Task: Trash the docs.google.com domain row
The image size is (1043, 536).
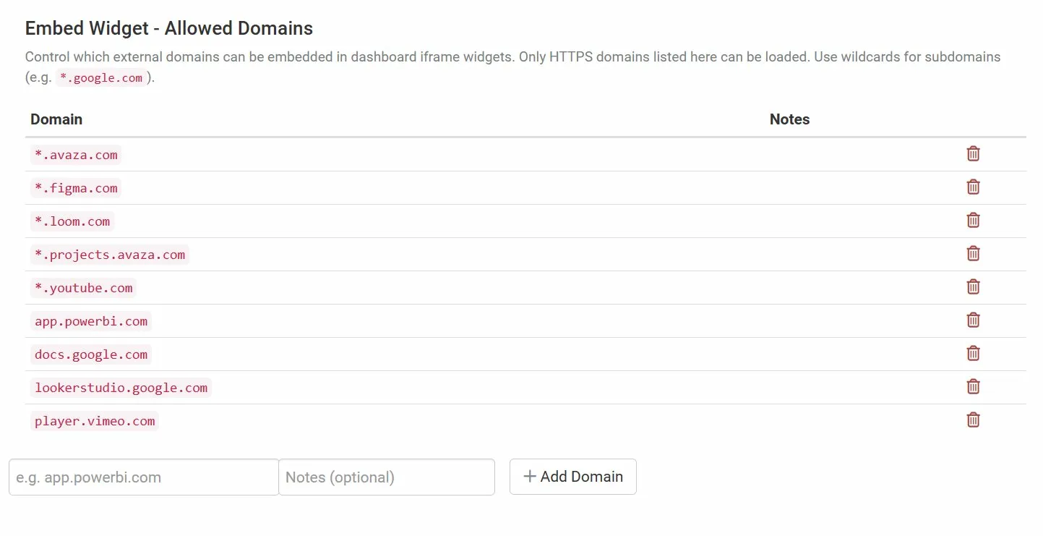Action: pos(973,353)
